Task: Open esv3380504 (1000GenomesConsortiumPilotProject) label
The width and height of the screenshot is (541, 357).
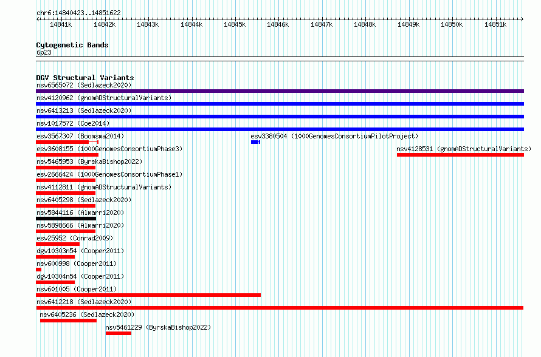Action: pos(334,136)
